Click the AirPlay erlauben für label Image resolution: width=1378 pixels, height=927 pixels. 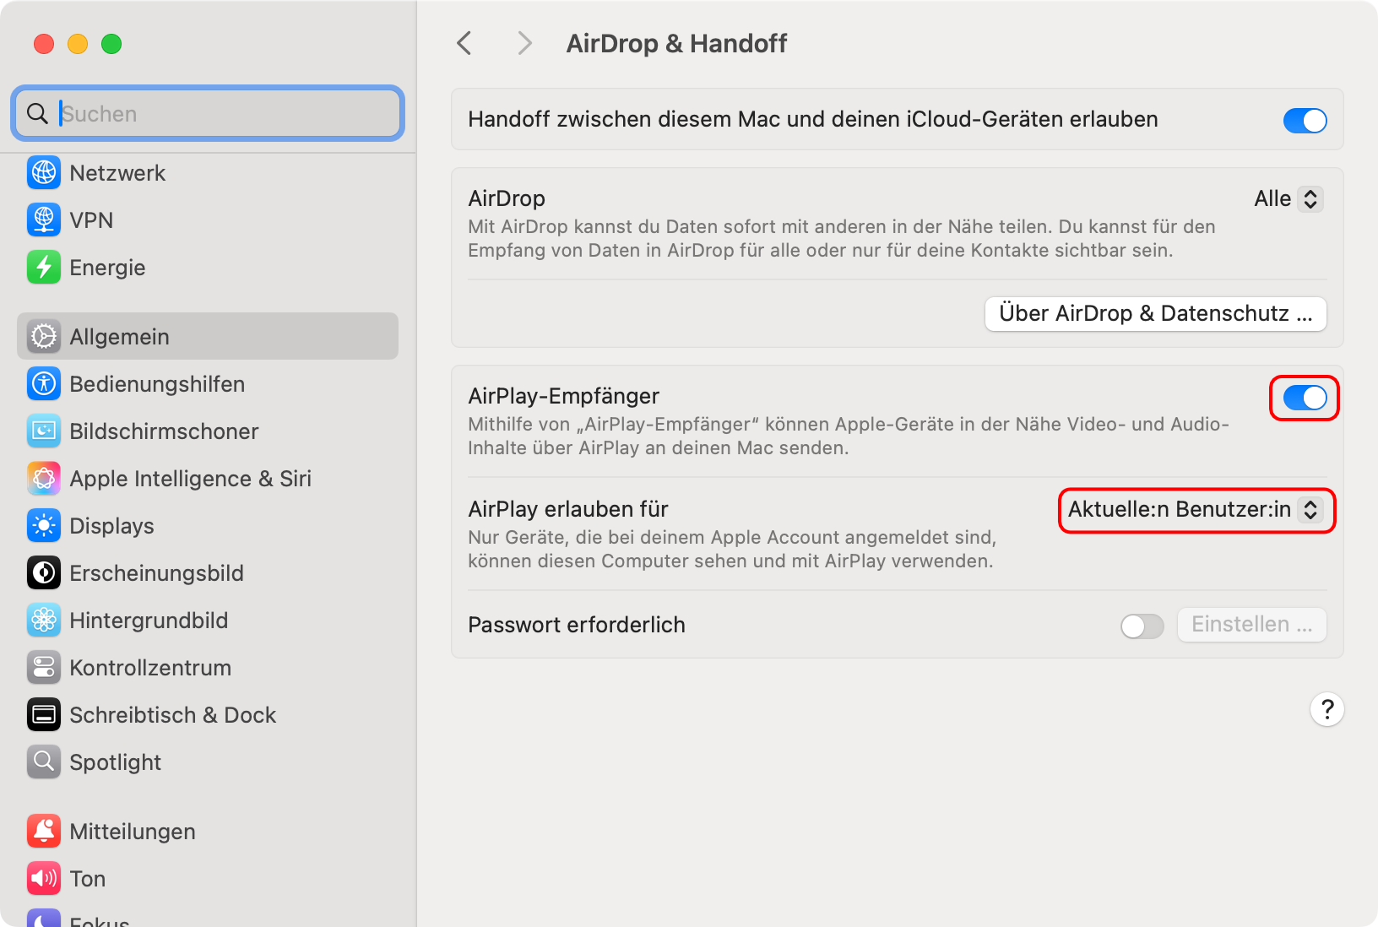[568, 510]
